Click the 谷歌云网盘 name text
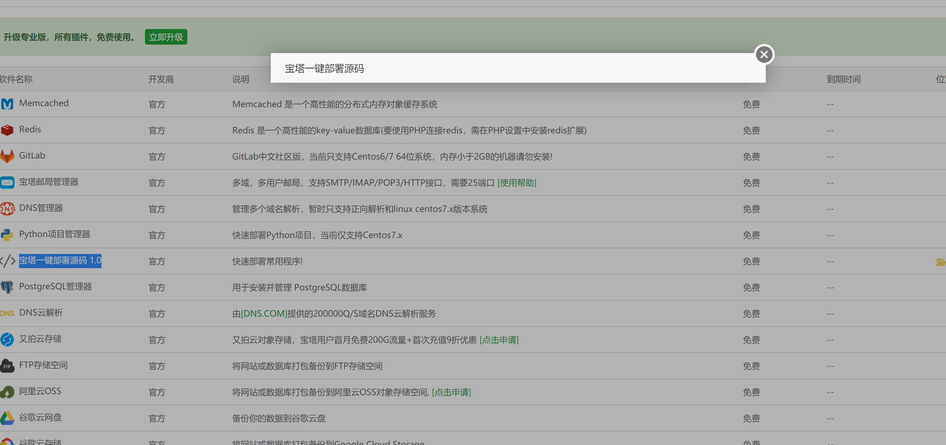 pyautogui.click(x=40, y=417)
